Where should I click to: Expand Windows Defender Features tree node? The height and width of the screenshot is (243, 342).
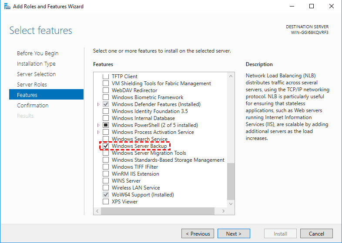click(99, 104)
